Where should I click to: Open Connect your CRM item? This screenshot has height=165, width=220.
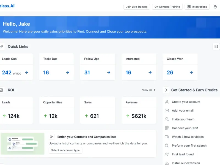[x=185, y=128]
